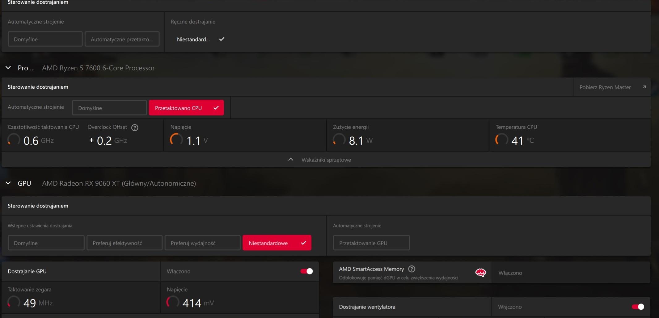
Task: Collapse the processor section chevron
Action: click(8, 68)
